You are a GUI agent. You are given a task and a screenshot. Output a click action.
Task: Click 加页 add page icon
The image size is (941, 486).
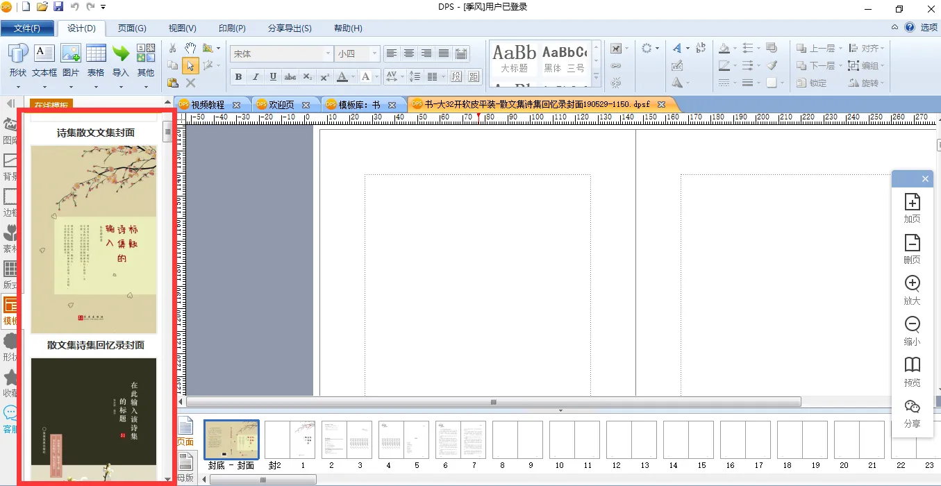[x=912, y=208]
